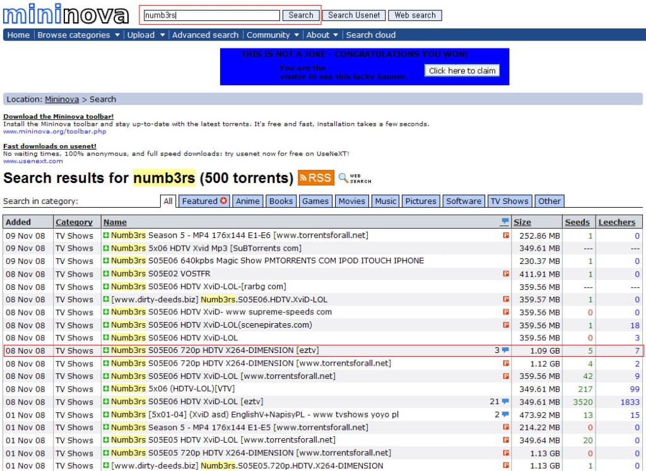Click the Web search button
The width and height of the screenshot is (646, 471).
(415, 15)
